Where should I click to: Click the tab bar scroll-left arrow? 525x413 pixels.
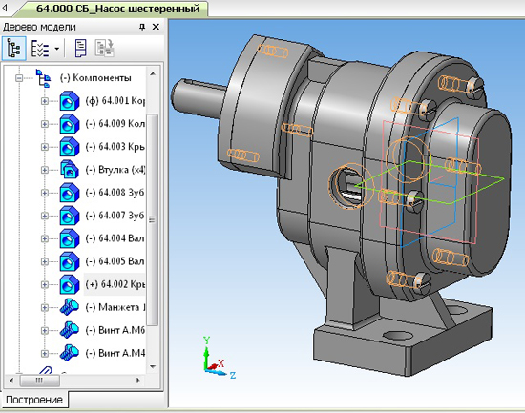[5, 8]
